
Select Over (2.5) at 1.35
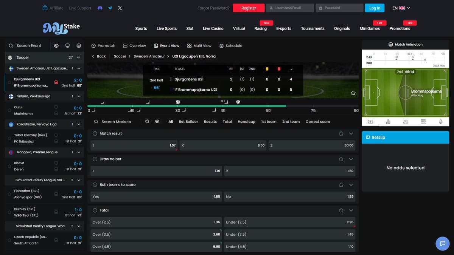coord(156,222)
